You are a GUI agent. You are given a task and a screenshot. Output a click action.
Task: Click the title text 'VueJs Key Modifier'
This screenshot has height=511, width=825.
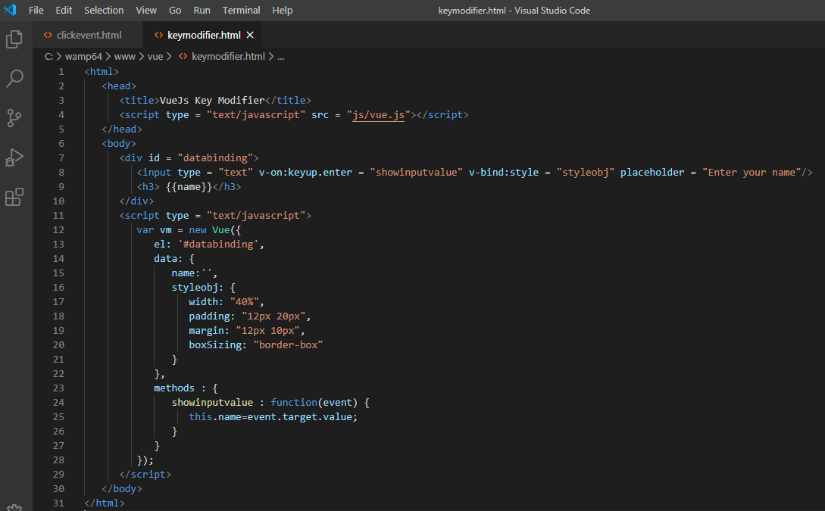click(x=212, y=100)
